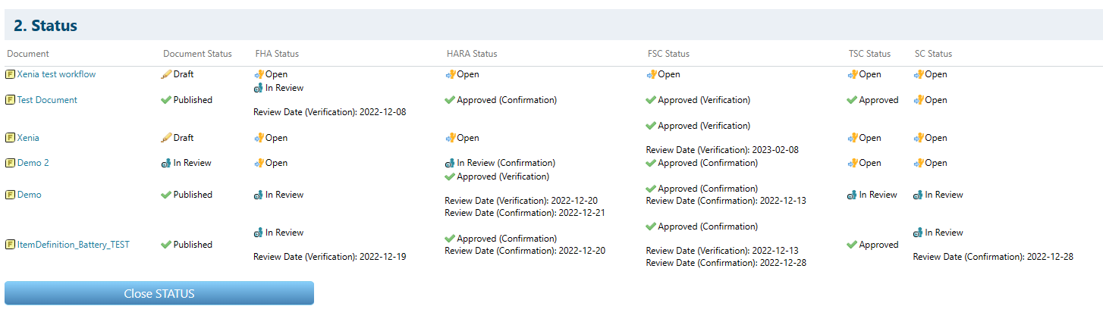Viewport: 1103px width, 325px height.
Task: Click the document icon beside Test Document
Action: [x=11, y=100]
